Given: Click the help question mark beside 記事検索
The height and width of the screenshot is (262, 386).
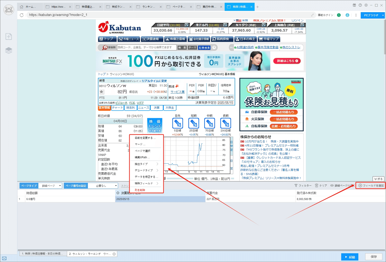Looking at the screenshot, I should tap(214, 48).
